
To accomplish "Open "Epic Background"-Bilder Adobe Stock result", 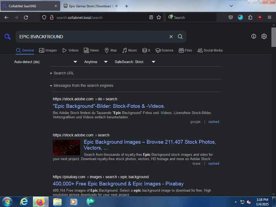I will (x=109, y=106).
